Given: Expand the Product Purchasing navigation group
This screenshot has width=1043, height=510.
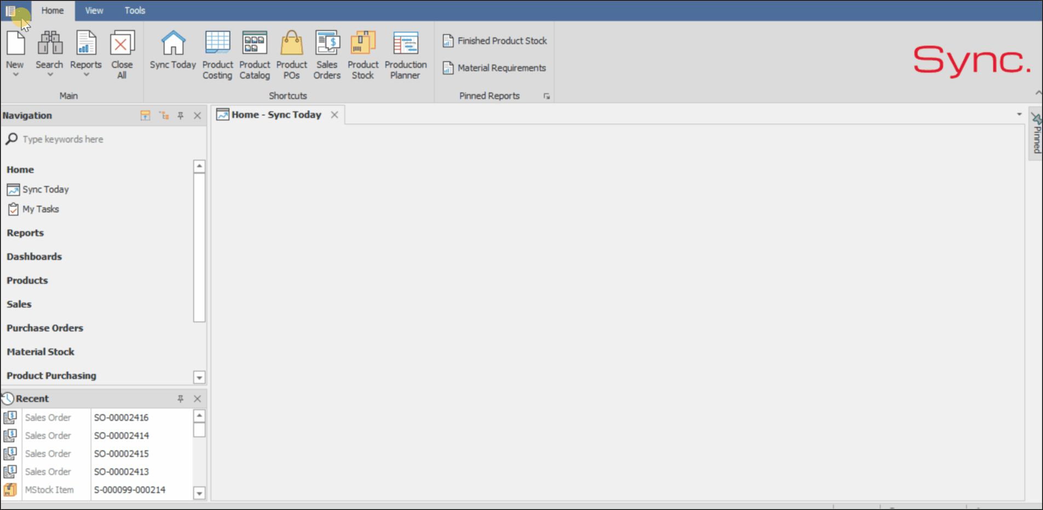Looking at the screenshot, I should pyautogui.click(x=51, y=375).
